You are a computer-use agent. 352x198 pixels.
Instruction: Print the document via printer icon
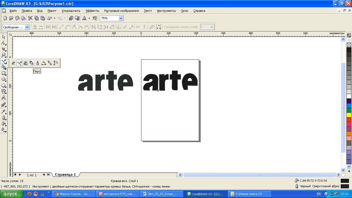[x=23, y=18]
